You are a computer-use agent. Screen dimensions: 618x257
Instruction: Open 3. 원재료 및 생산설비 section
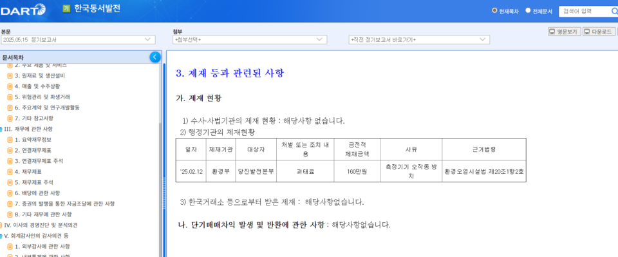[40, 75]
